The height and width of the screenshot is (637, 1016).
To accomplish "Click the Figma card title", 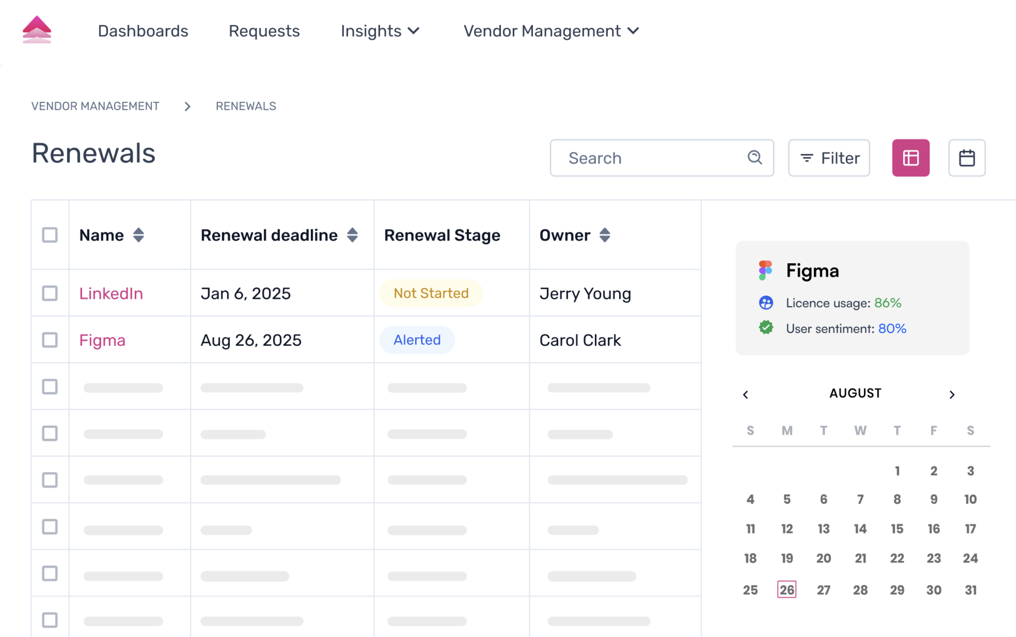I will 812,271.
